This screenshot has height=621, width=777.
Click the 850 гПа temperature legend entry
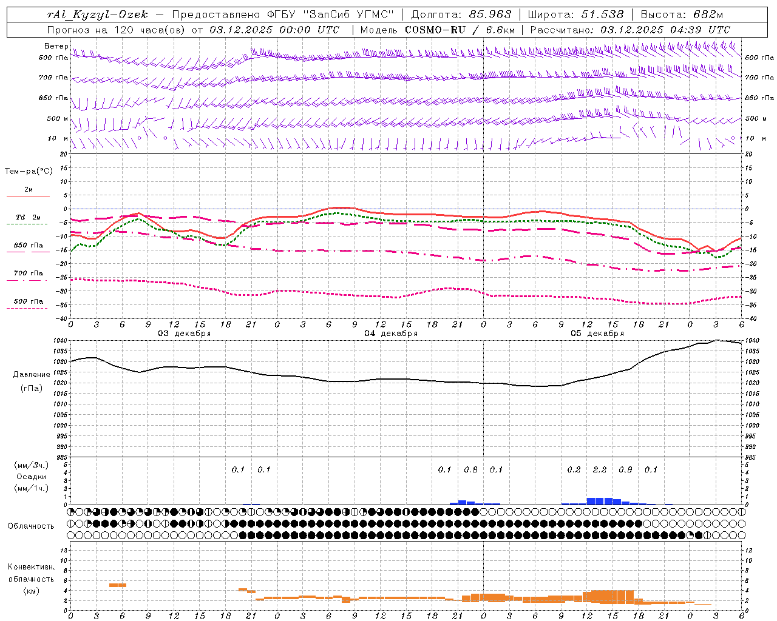pos(29,246)
